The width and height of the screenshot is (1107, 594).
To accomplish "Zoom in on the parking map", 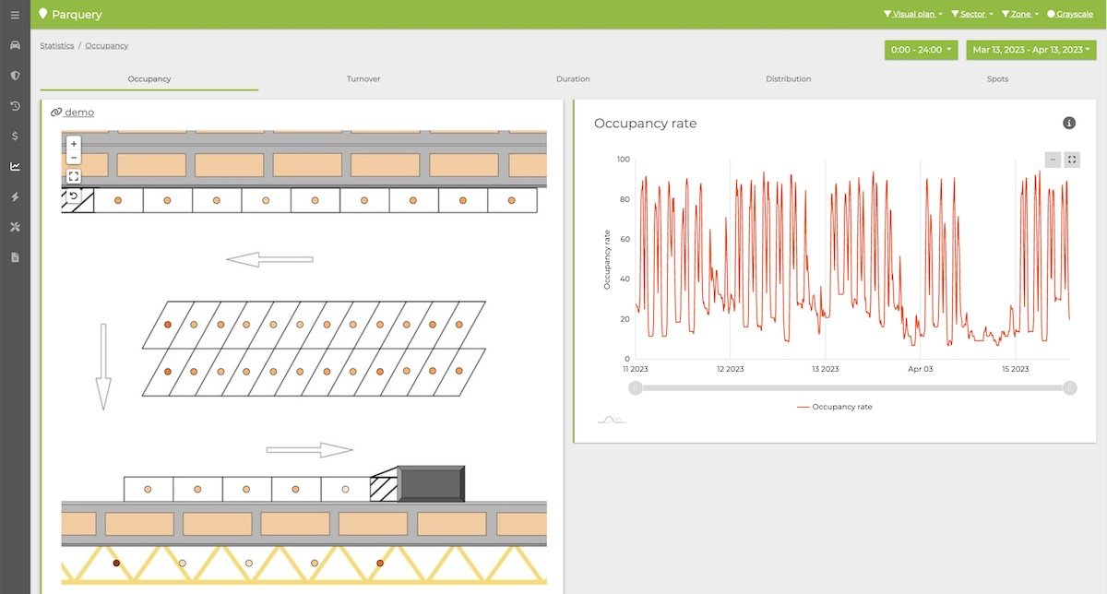I will (74, 144).
